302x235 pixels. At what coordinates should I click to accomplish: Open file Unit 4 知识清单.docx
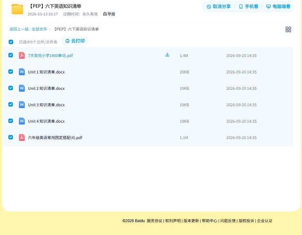46,121
